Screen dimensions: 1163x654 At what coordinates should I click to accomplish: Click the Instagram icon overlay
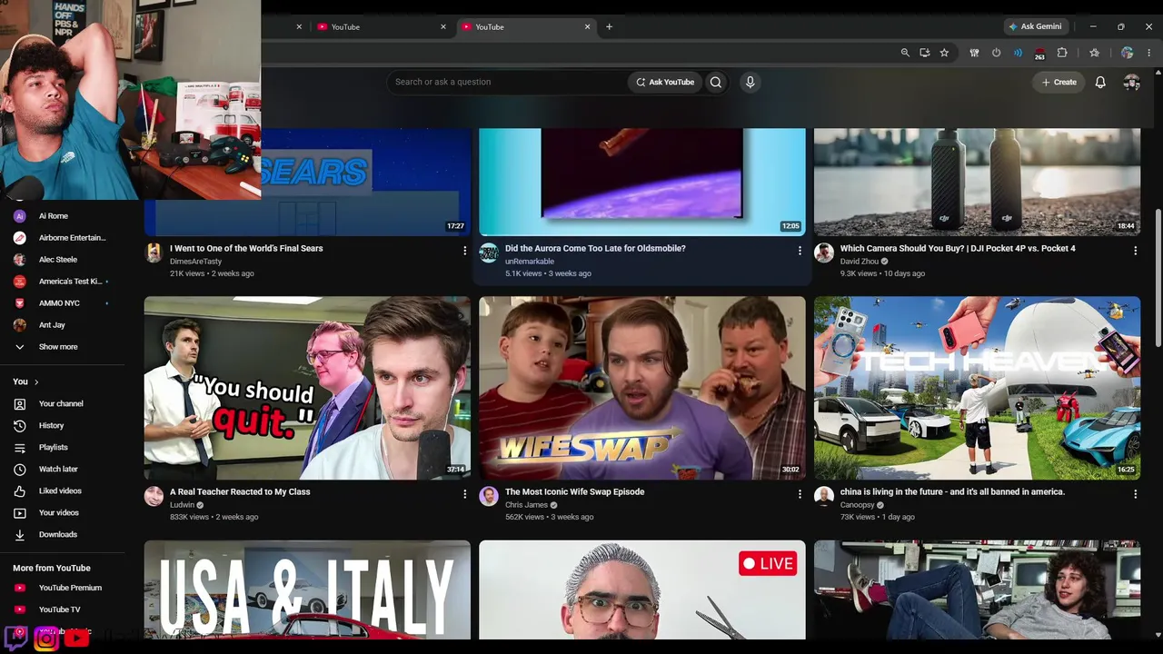click(x=46, y=638)
